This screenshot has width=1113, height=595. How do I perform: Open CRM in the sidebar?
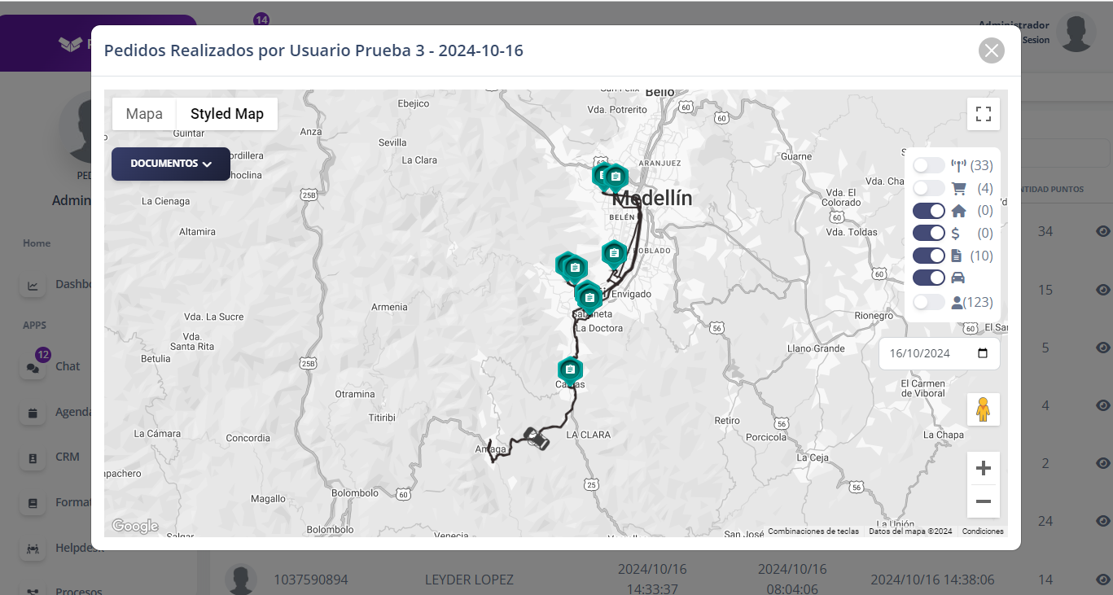pyautogui.click(x=68, y=457)
